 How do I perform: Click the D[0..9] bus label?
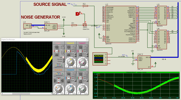click(x=164, y=59)
